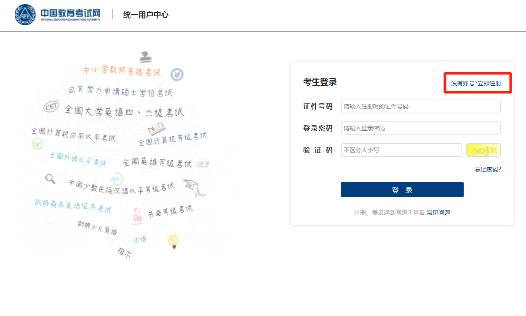Image resolution: width=526 pixels, height=316 pixels.
Task: Click the 统一用户中心 header title
Action: point(146,15)
